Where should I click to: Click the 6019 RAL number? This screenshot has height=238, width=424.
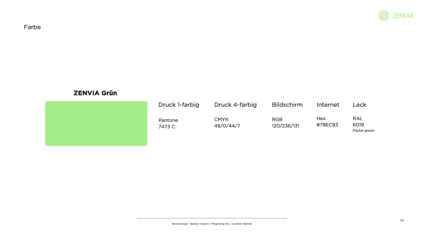click(358, 125)
